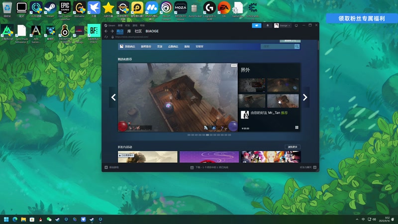The image size is (398, 224).
Task: Click the 界外 game title
Action: [x=245, y=70]
